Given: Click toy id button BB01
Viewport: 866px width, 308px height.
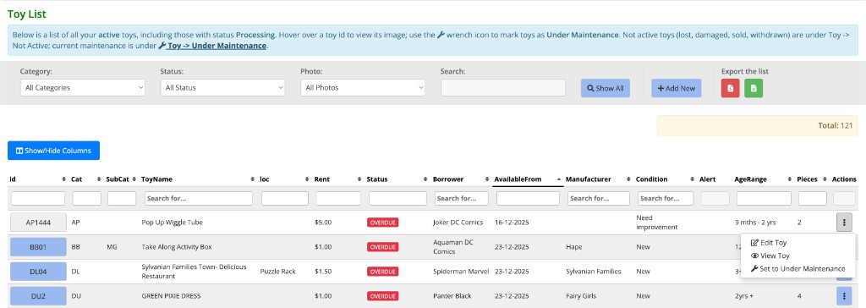Looking at the screenshot, I should point(38,246).
